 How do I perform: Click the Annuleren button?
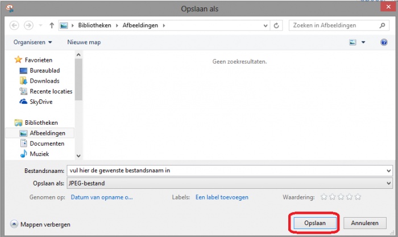coord(365,223)
